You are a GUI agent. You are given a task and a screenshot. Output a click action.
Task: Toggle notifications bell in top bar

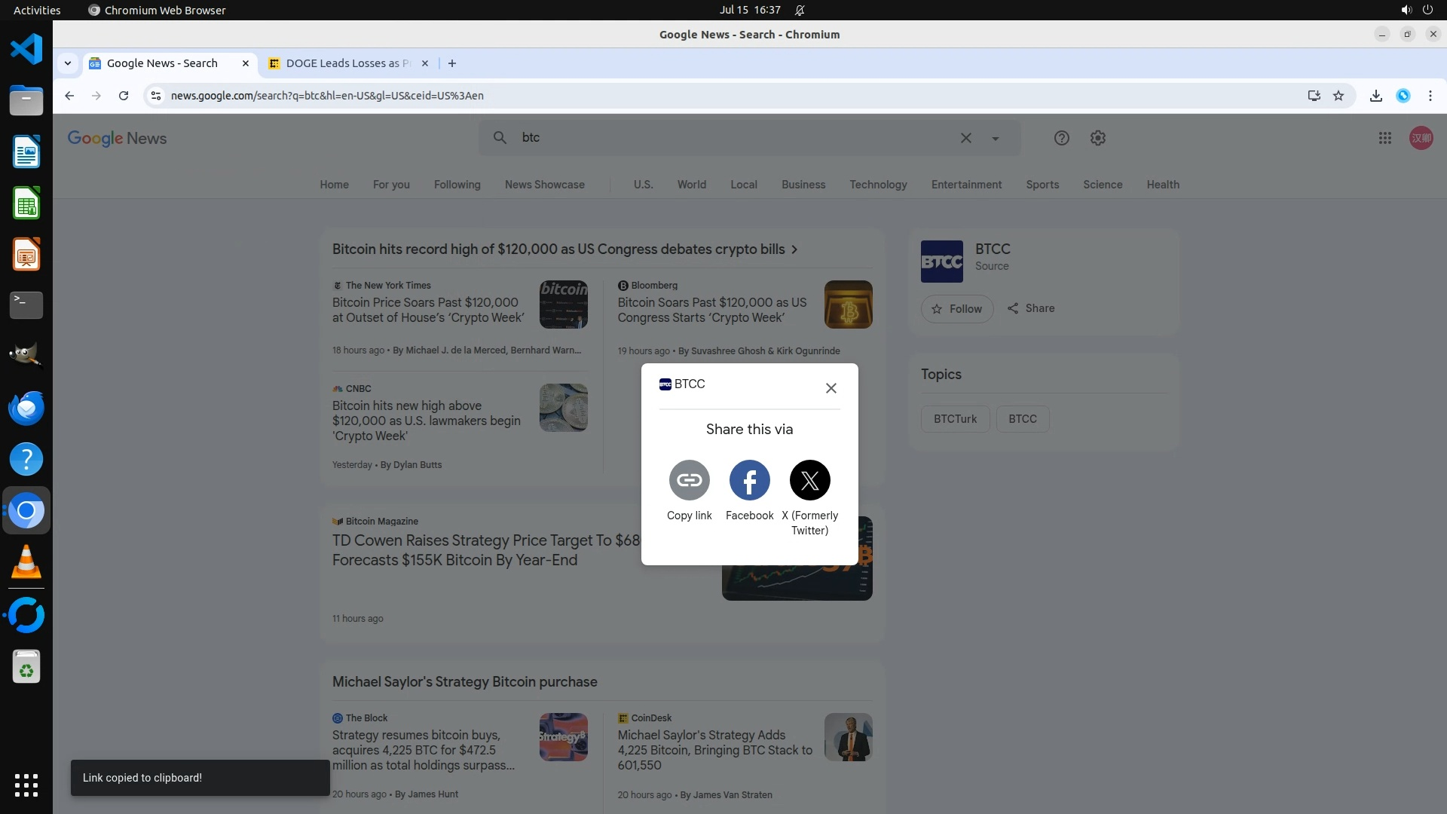tap(800, 10)
